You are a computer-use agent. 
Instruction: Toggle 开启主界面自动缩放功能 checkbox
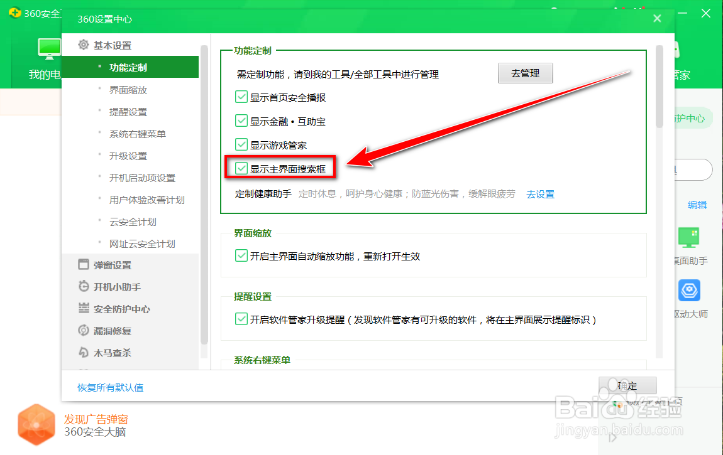[241, 255]
